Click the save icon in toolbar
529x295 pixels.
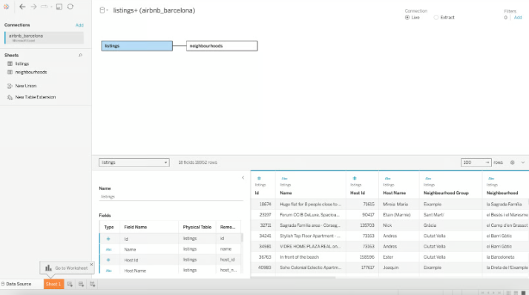pos(59,7)
